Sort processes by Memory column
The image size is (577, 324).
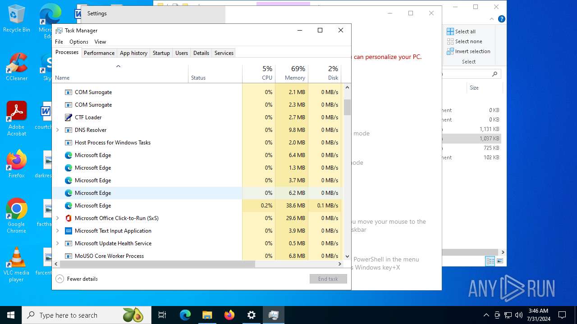tap(292, 74)
